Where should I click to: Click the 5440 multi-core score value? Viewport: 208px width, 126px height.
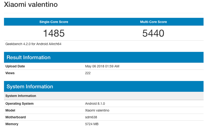coord(153,33)
